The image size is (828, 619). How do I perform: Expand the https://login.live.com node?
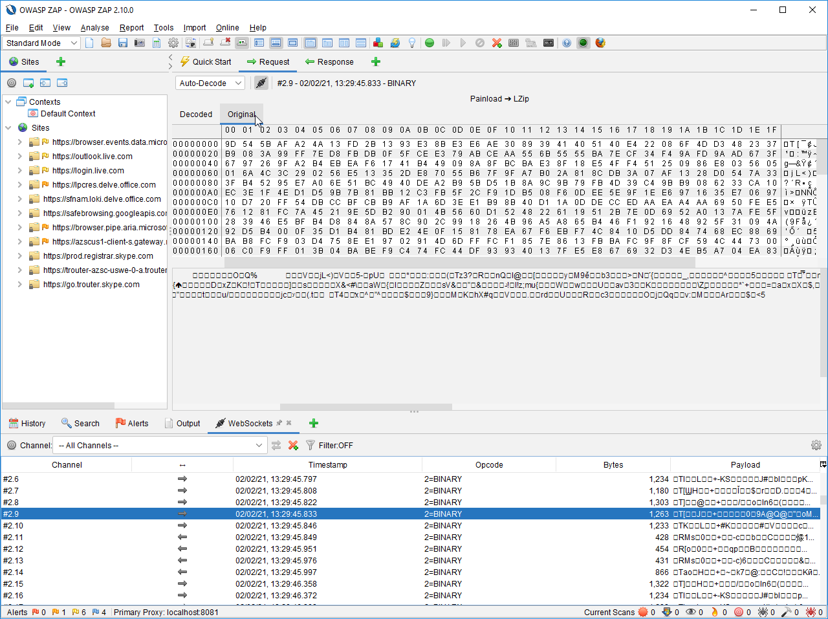pos(20,170)
